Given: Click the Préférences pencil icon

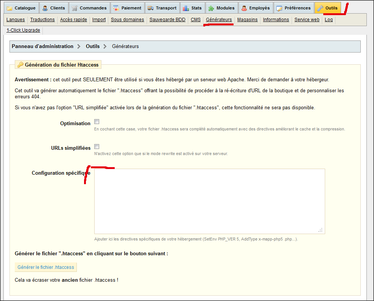Looking at the screenshot, I should click(279, 8).
